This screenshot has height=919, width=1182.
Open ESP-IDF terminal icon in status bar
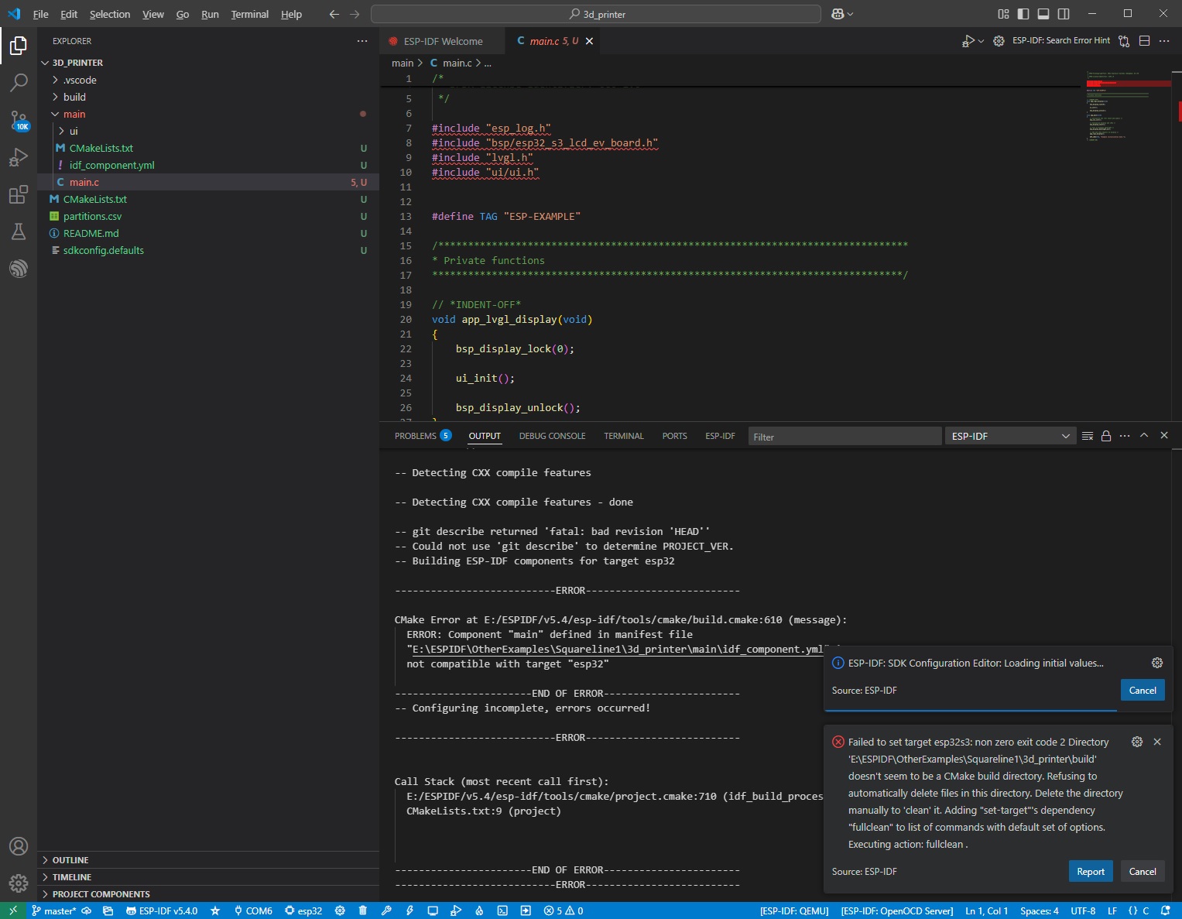pyautogui.click(x=502, y=911)
